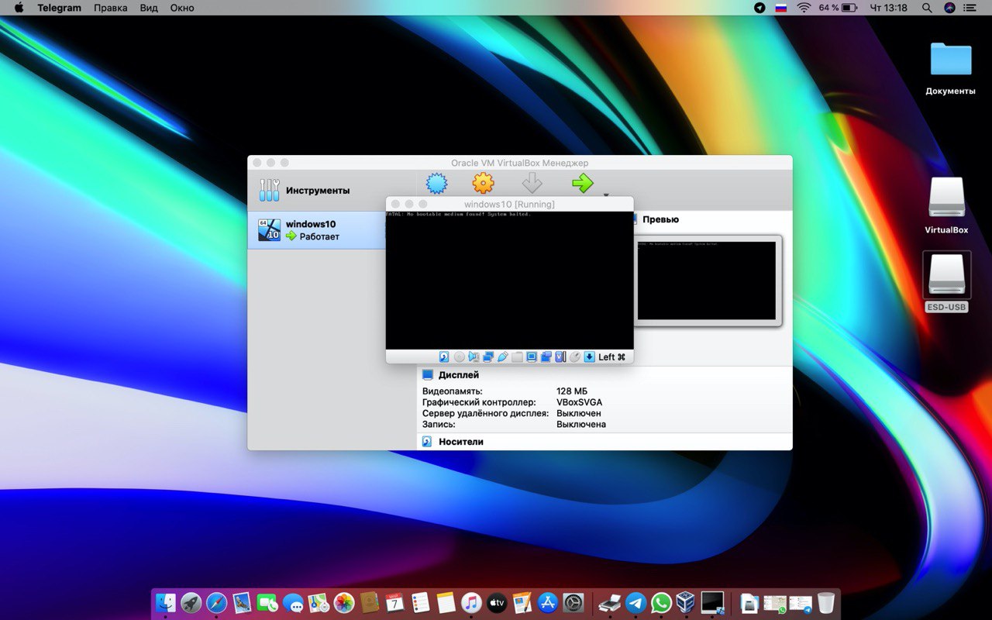
Task: Open Music from the Dock
Action: click(471, 602)
